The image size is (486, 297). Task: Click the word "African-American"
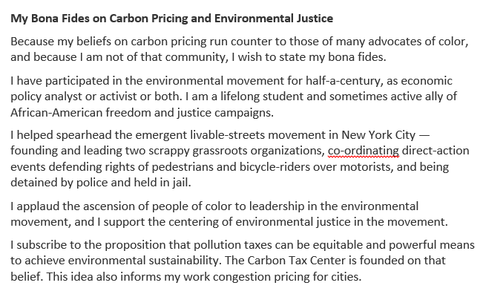coord(56,113)
